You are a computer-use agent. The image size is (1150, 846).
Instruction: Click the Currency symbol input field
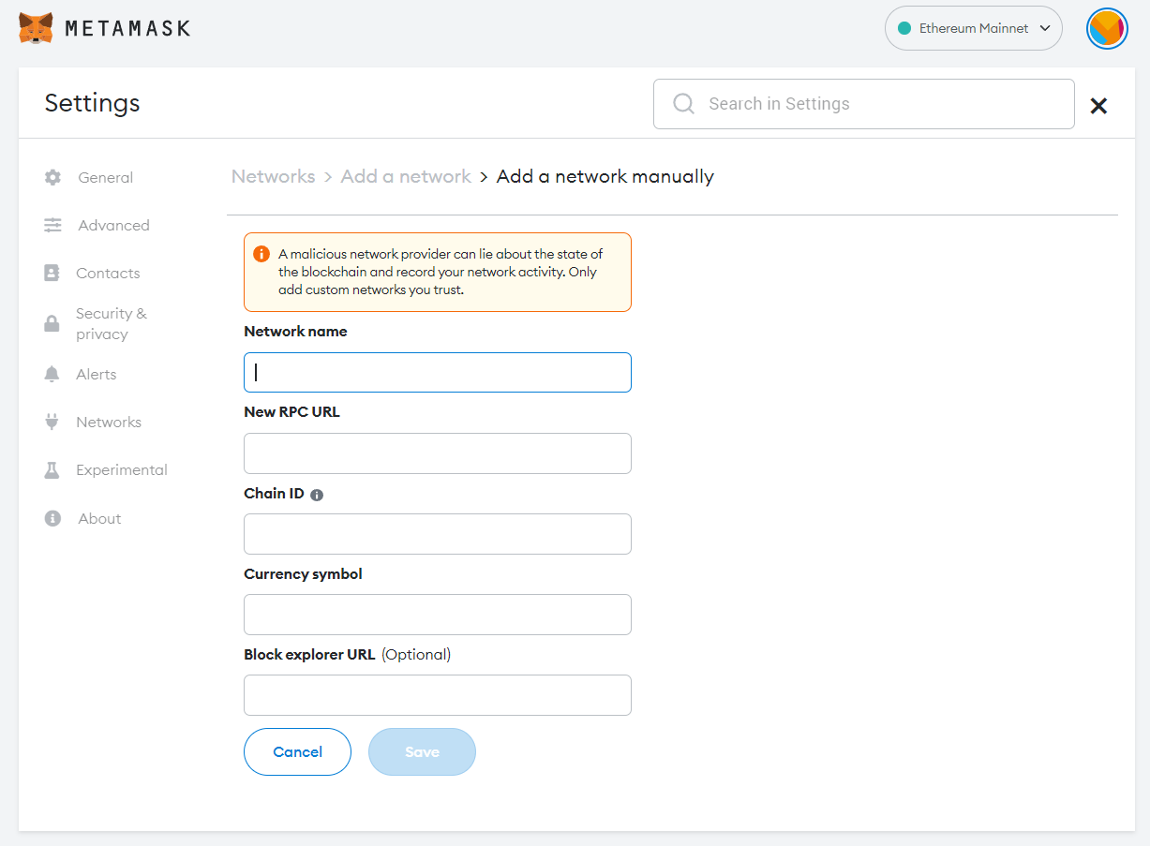[437, 615]
